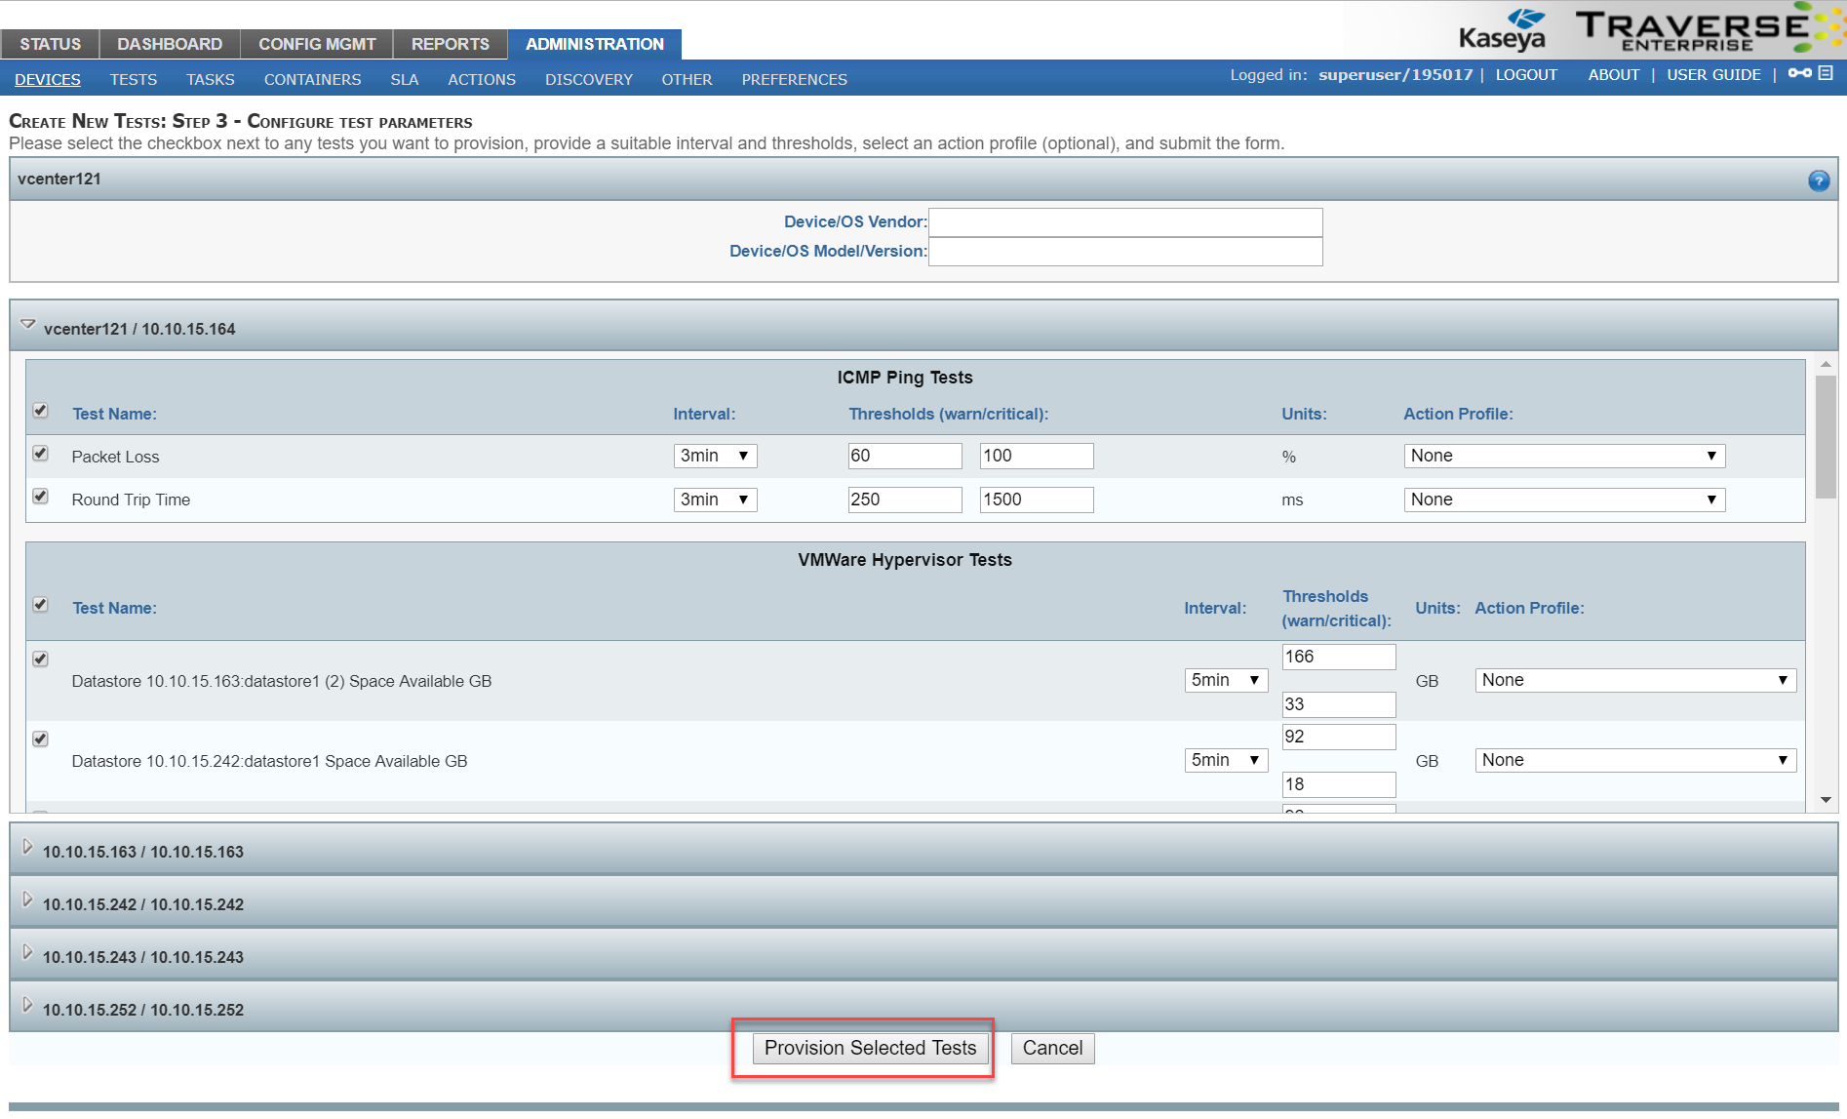Screen dimensions: 1847x1119
Task: Uncheck the Round Trip Time checkbox
Action: pyautogui.click(x=40, y=497)
